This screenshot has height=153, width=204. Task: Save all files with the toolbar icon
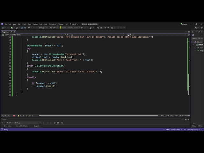(x=25, y=28)
